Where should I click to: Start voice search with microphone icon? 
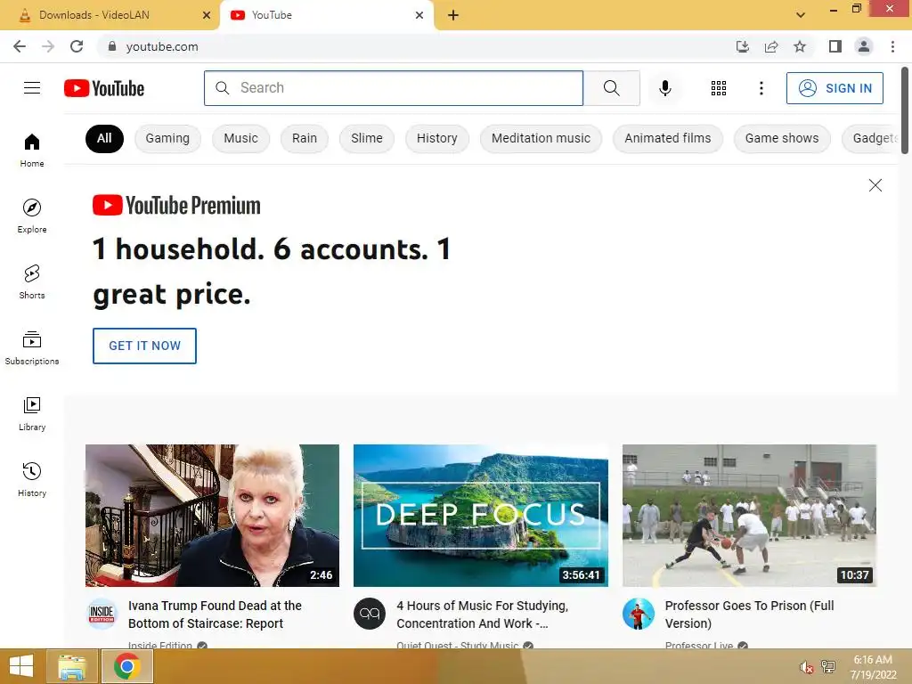coord(664,88)
